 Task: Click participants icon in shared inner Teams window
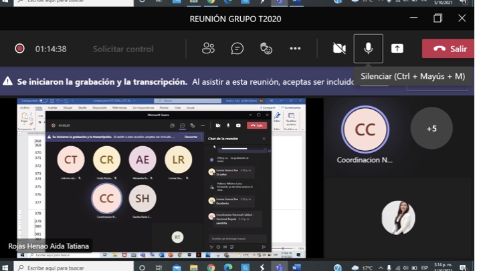[x=172, y=125]
